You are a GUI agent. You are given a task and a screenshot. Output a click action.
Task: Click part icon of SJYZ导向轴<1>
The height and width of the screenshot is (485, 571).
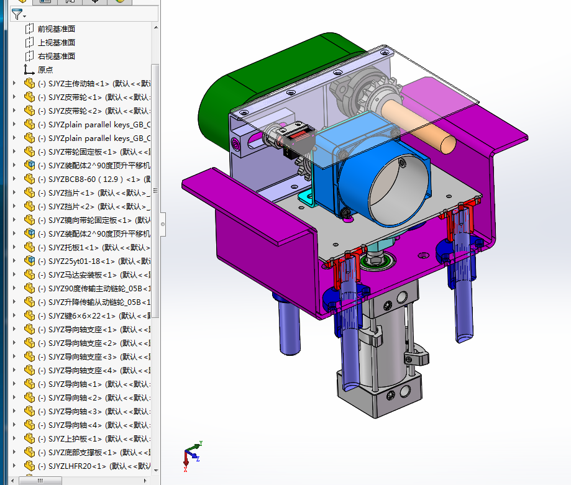point(29,384)
